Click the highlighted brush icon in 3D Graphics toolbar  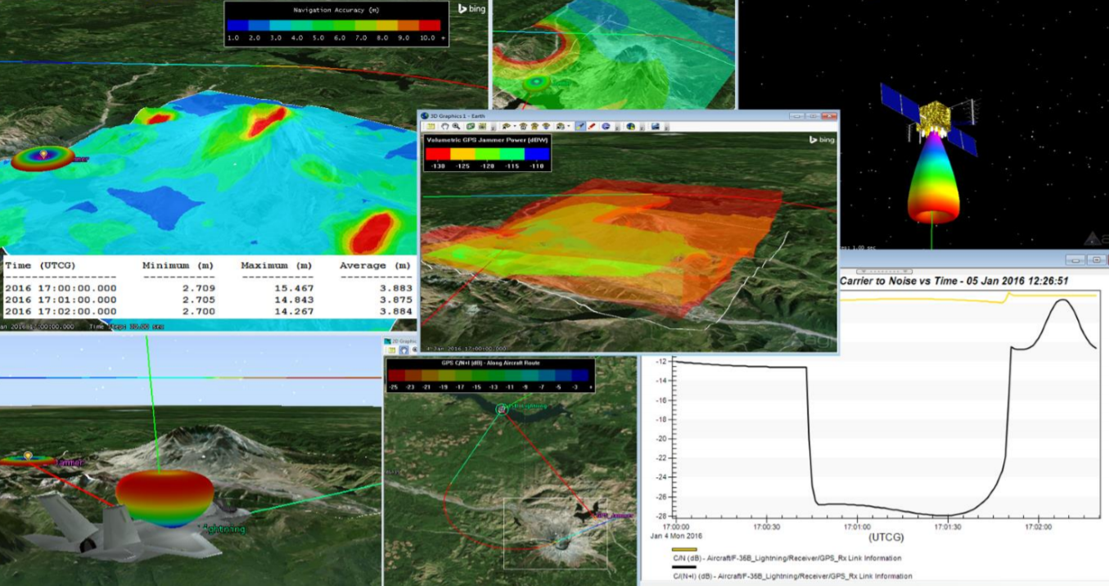coord(579,126)
